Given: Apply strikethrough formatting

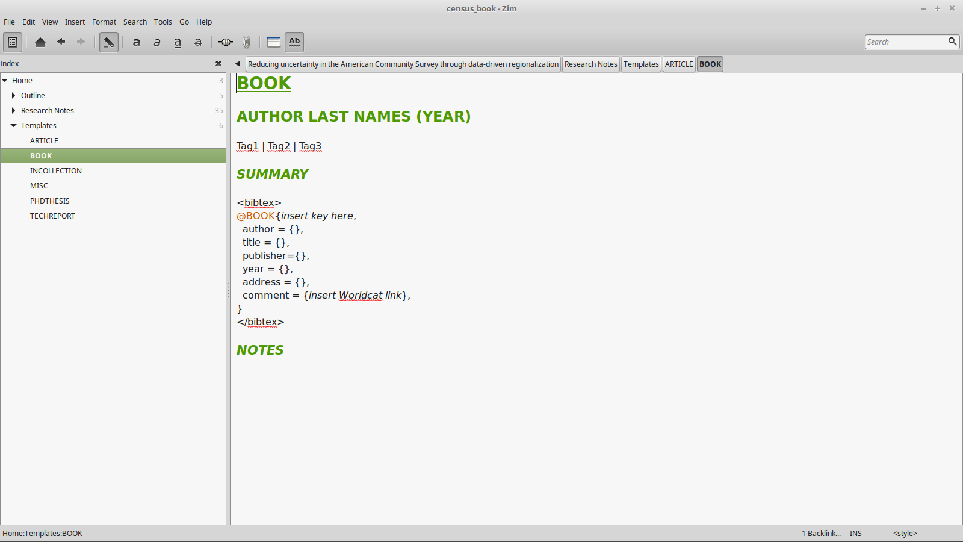Looking at the screenshot, I should [x=198, y=42].
